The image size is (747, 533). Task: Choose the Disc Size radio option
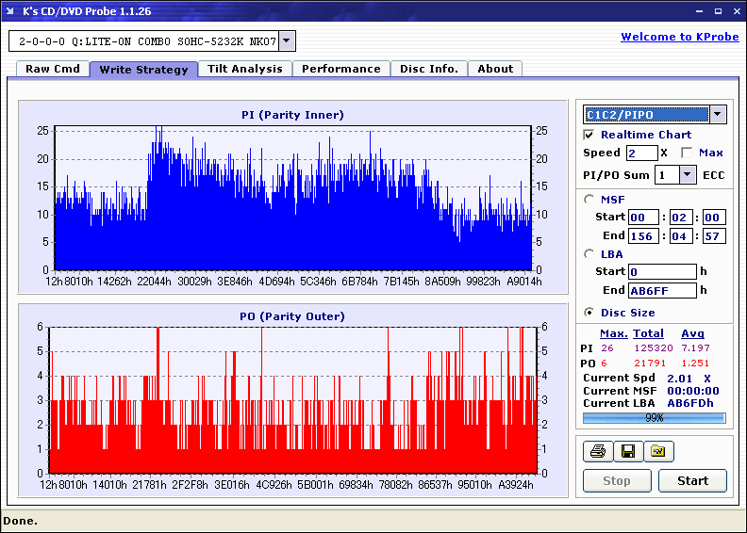coord(589,313)
